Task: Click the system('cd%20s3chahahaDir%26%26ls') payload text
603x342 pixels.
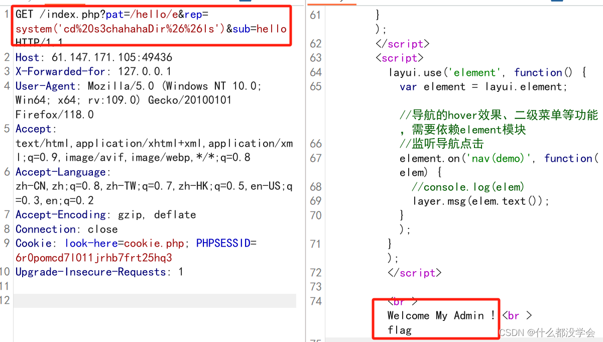Action: point(120,29)
